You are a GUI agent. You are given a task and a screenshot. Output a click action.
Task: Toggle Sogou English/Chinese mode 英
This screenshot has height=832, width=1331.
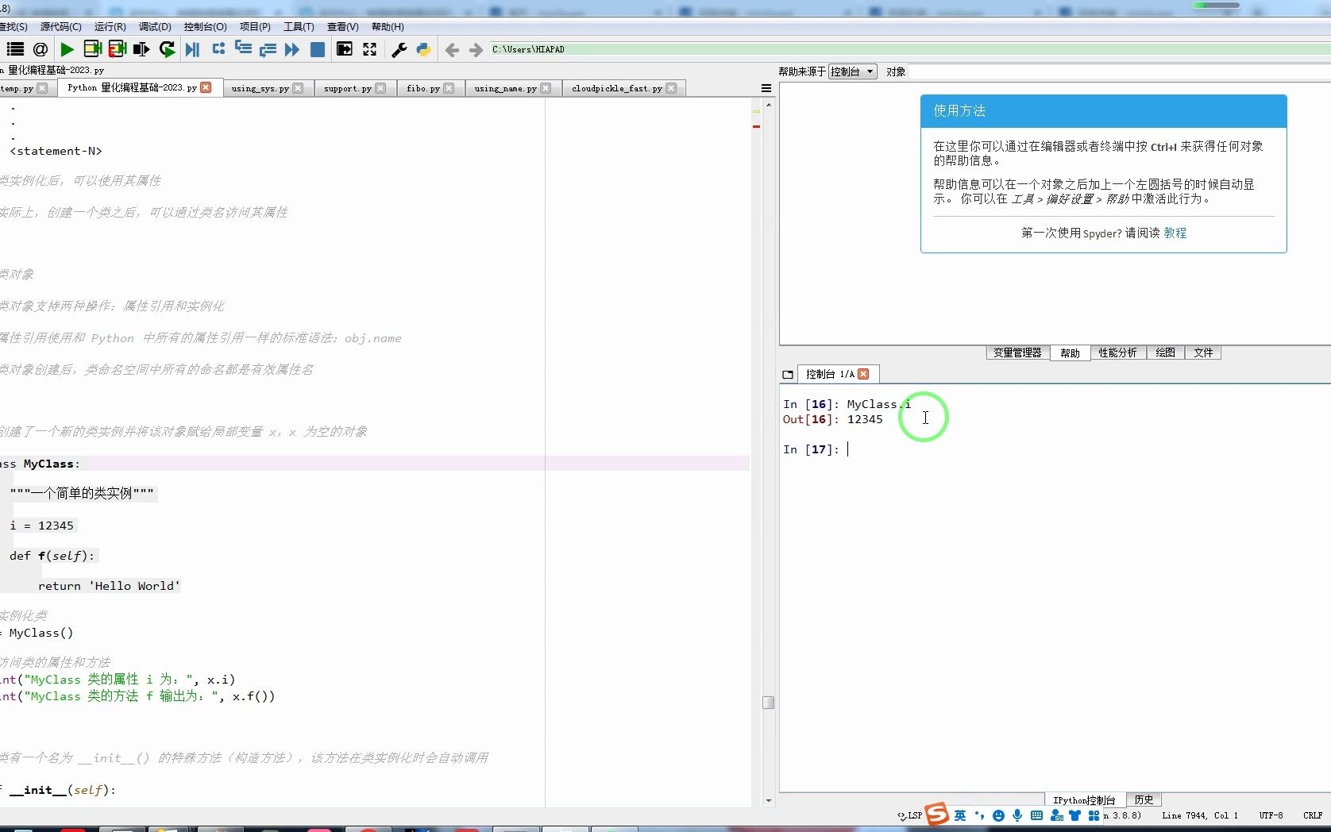(x=960, y=815)
